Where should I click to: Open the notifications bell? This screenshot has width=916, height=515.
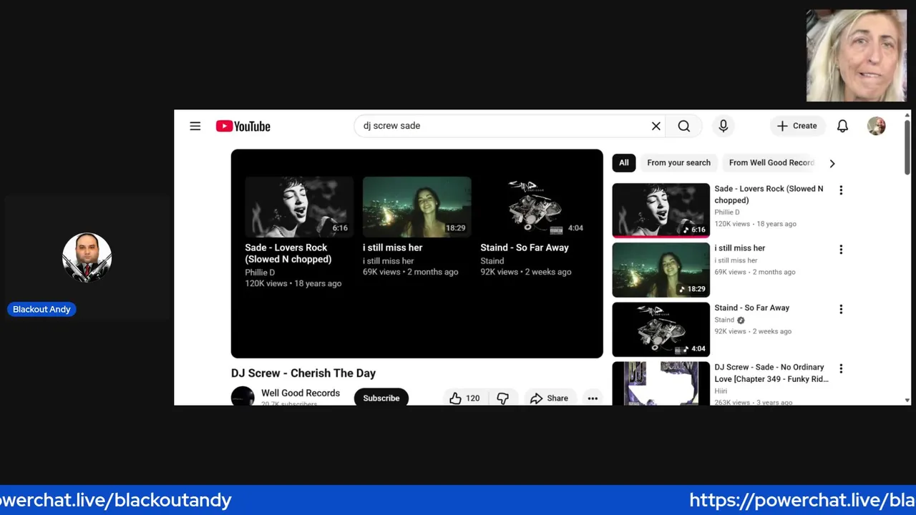(x=842, y=126)
